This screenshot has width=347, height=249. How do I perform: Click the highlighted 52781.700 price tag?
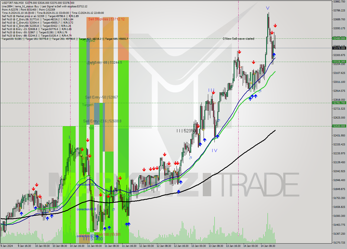[339, 103]
